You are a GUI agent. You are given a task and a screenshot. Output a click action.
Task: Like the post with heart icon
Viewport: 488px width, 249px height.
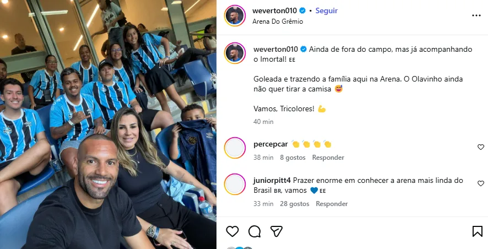click(x=232, y=231)
